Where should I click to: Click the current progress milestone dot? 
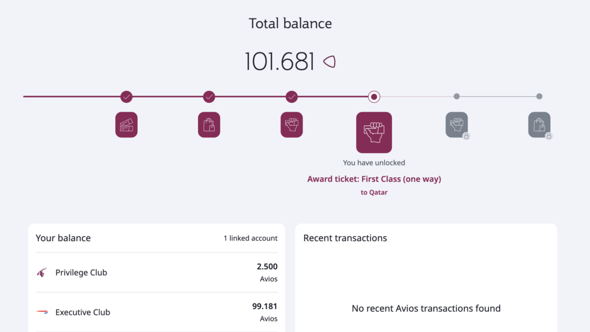[x=374, y=97]
